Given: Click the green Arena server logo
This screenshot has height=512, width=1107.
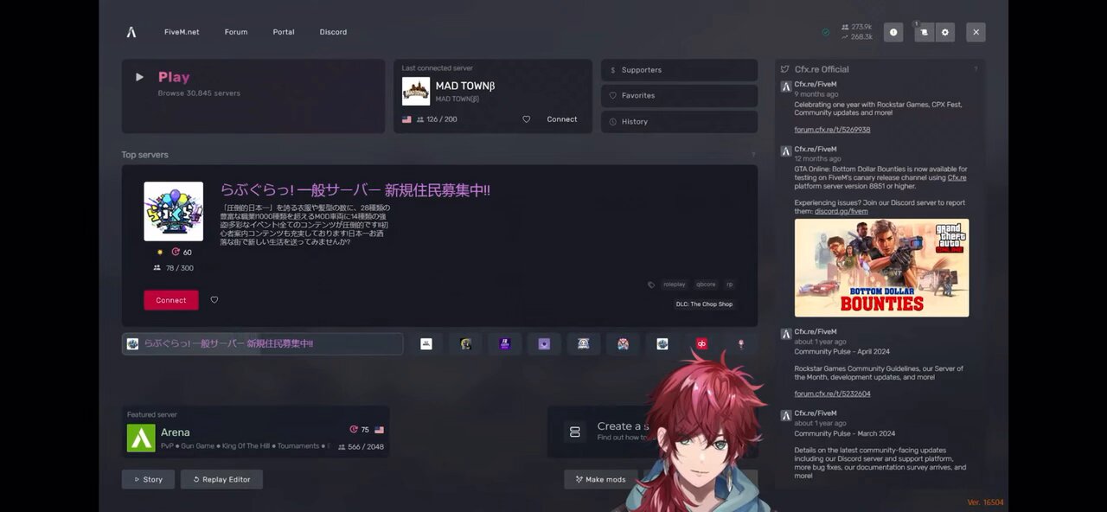Looking at the screenshot, I should 141,438.
